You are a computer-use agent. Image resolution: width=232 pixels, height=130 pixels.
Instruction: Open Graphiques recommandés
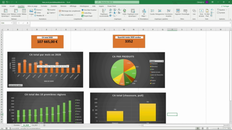click(104, 13)
